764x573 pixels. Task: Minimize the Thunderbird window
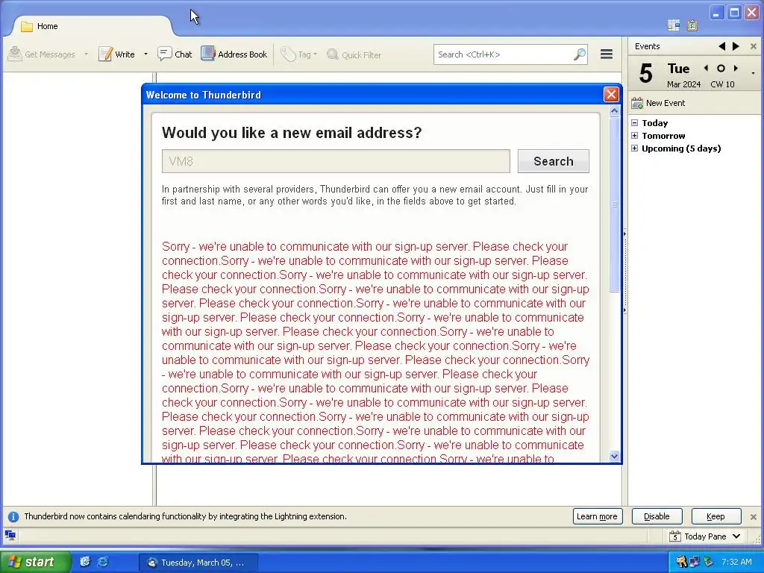[x=716, y=12]
